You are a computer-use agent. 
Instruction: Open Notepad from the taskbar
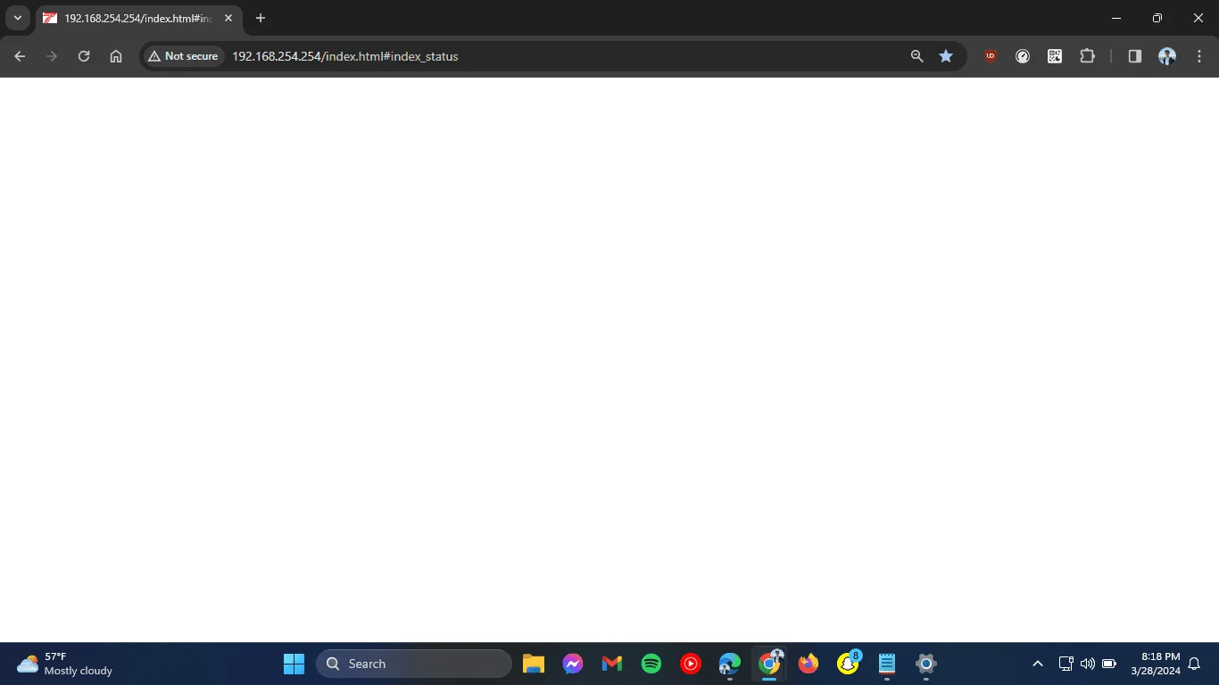pos(887,664)
